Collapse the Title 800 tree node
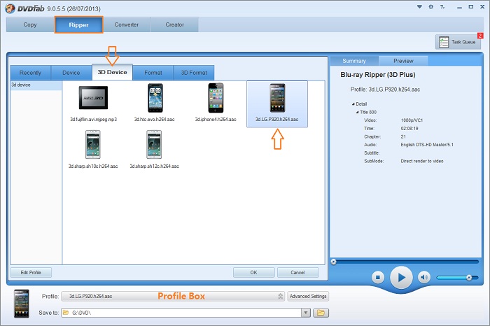The width and height of the screenshot is (490, 326). (x=357, y=112)
